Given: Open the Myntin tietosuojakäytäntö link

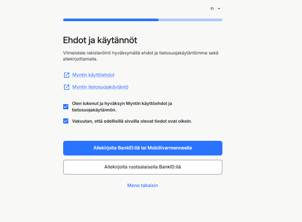Looking at the screenshot, I should pyautogui.click(x=100, y=87).
